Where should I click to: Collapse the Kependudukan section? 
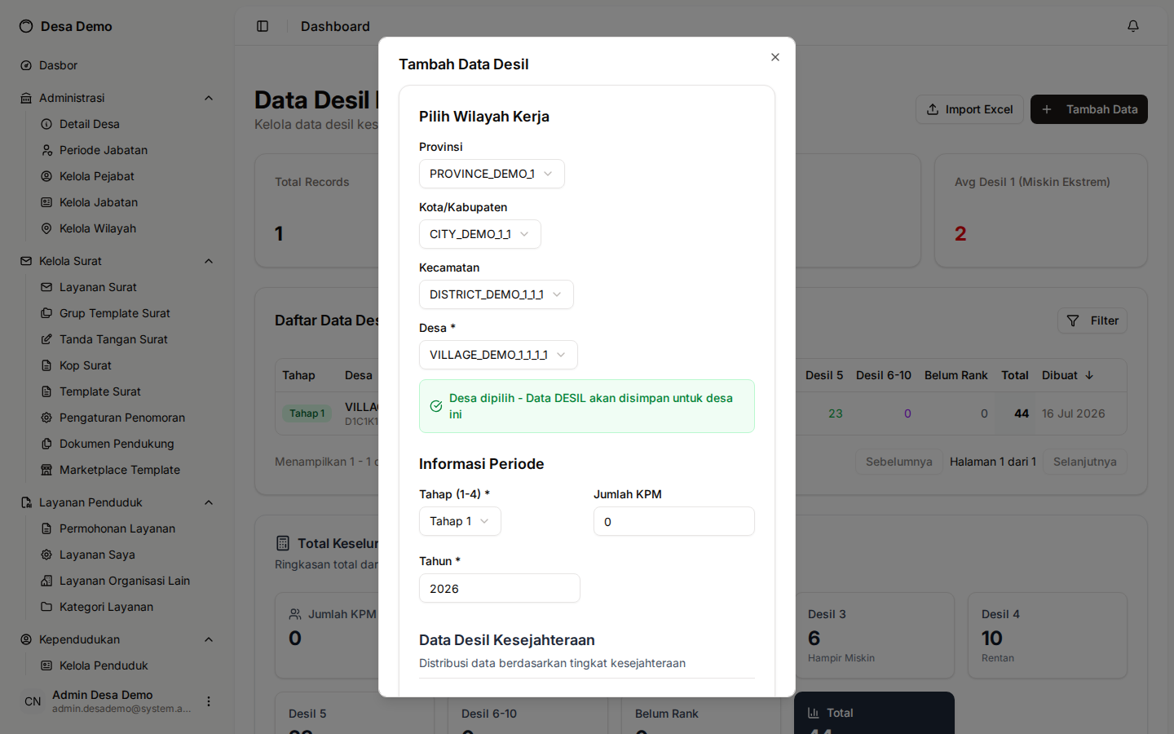209,639
